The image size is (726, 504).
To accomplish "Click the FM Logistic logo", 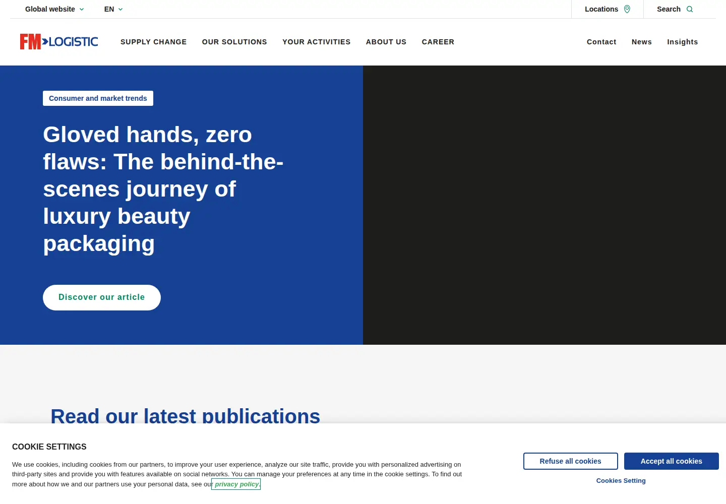I will click(59, 42).
